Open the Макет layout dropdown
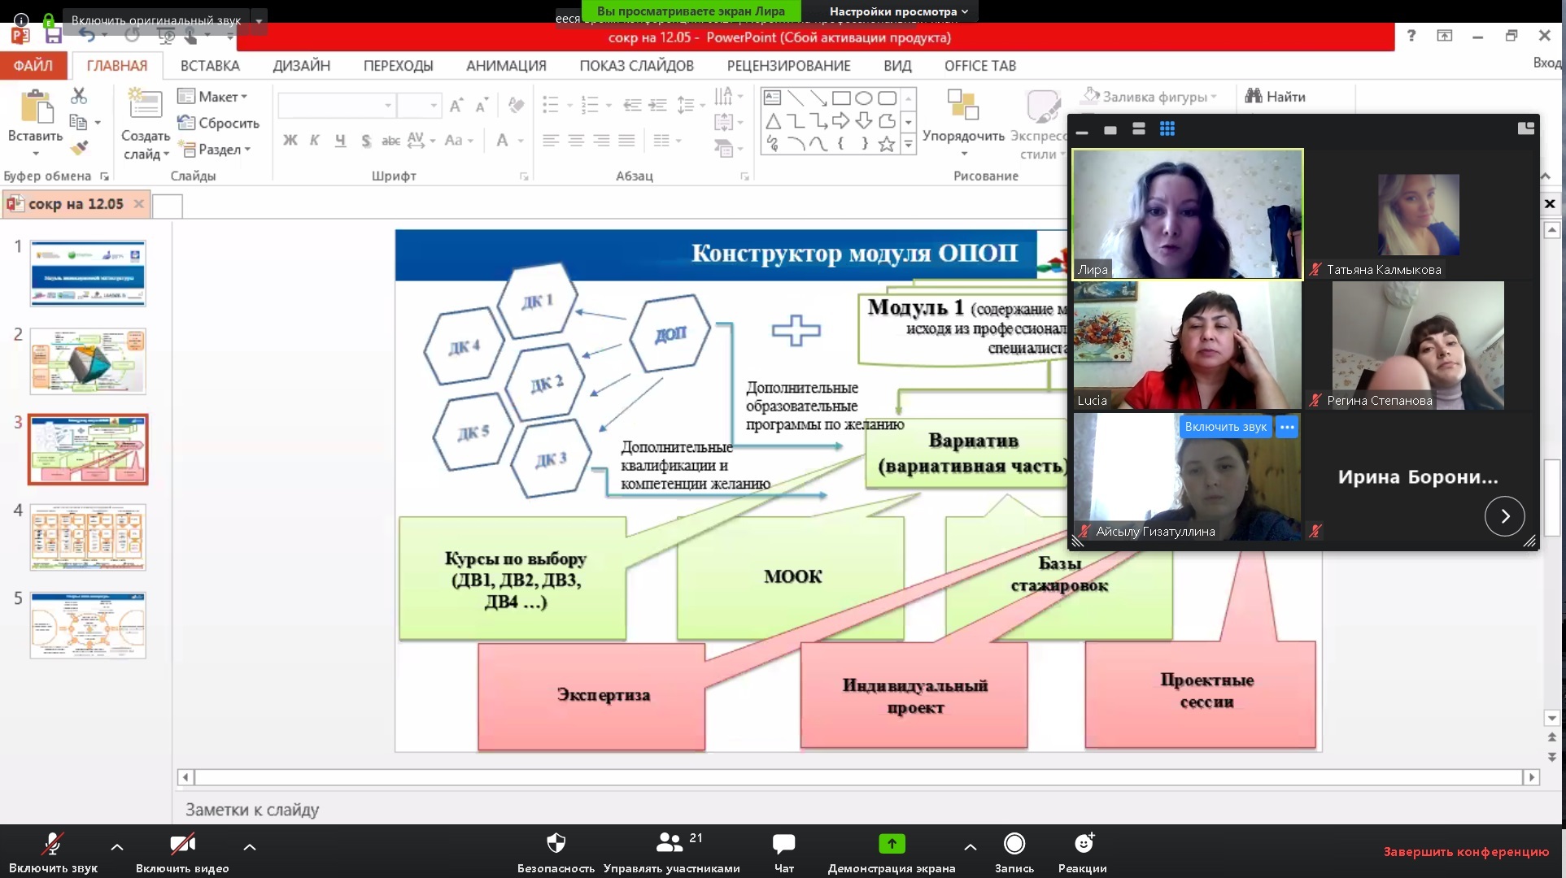The width and height of the screenshot is (1566, 878). click(213, 96)
